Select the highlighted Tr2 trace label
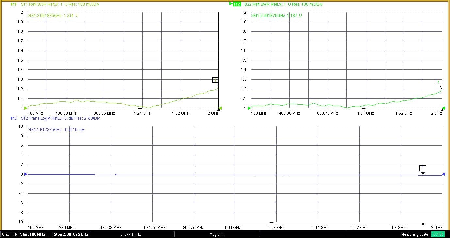The width and height of the screenshot is (450, 238). tap(237, 4)
